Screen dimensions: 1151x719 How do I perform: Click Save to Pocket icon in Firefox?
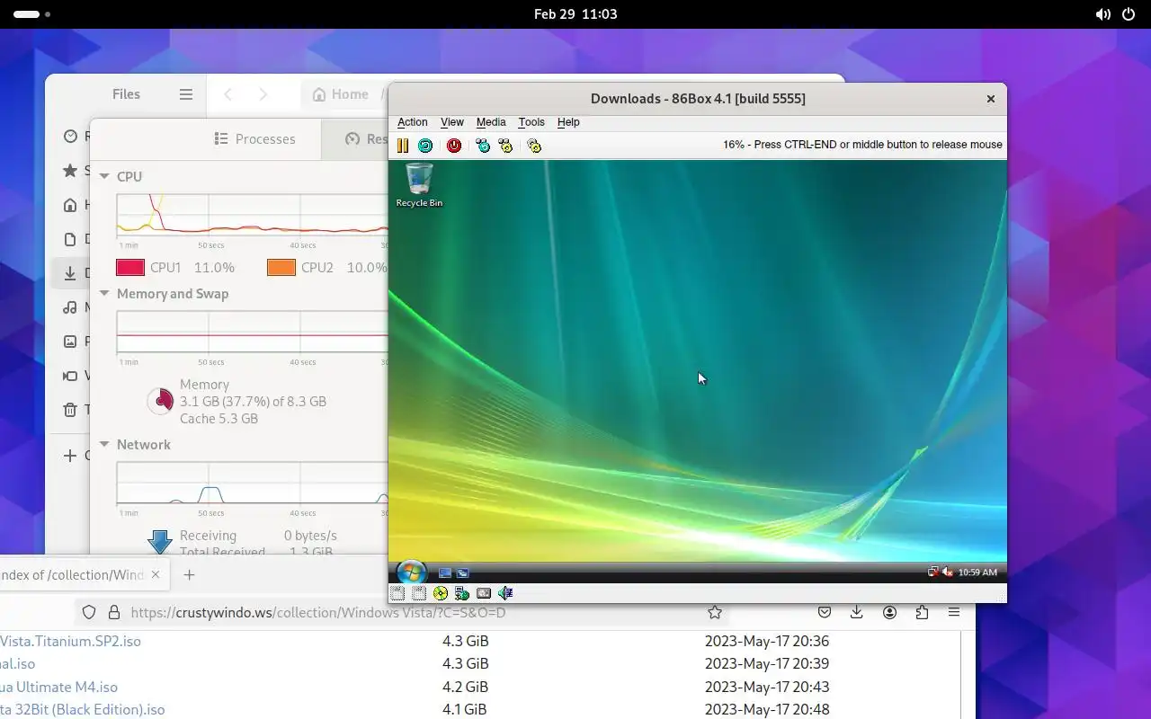[825, 612]
